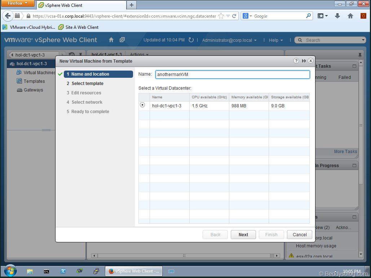Open the VMware vCloud Hybrid bookmark
This screenshot has width=371, height=278.
29,27
